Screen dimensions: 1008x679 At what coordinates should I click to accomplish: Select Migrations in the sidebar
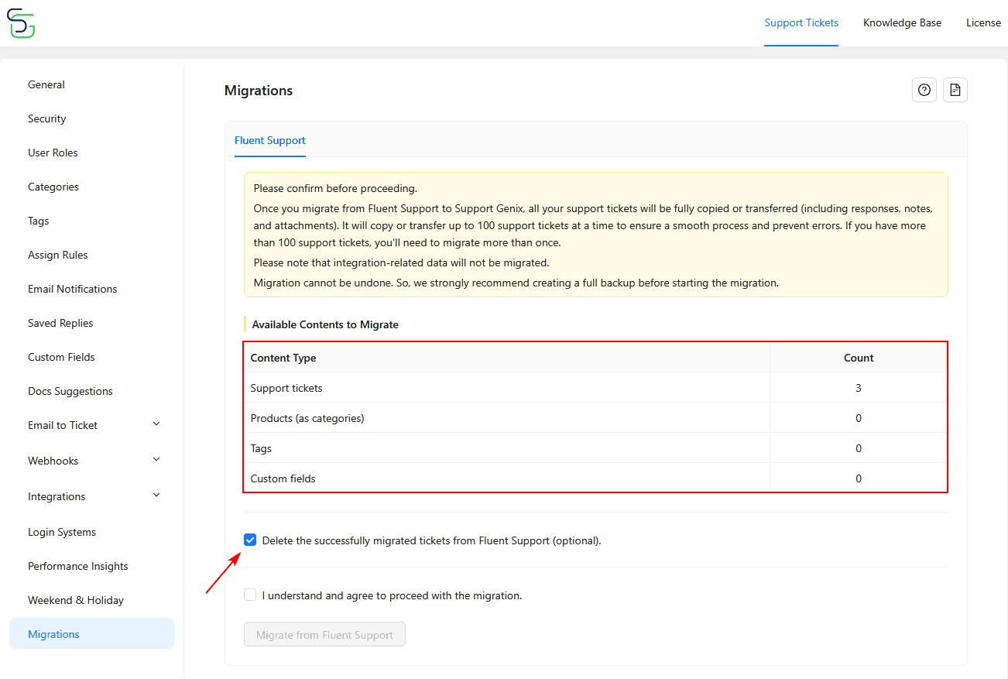(x=91, y=634)
